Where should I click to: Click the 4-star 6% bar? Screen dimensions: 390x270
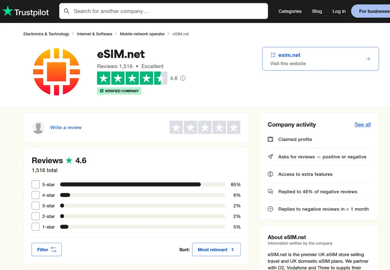[143, 195]
